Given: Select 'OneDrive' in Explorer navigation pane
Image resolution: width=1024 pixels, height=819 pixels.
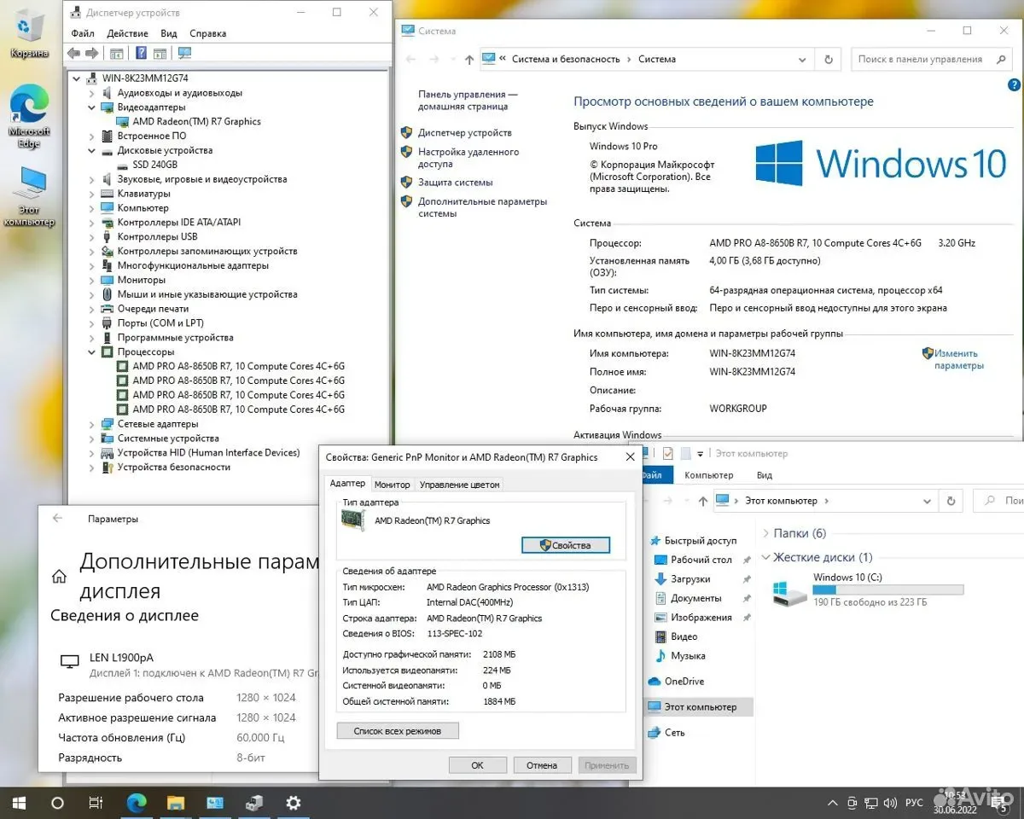Looking at the screenshot, I should [684, 682].
